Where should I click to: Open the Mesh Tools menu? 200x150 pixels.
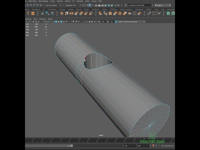tap(32, 1)
